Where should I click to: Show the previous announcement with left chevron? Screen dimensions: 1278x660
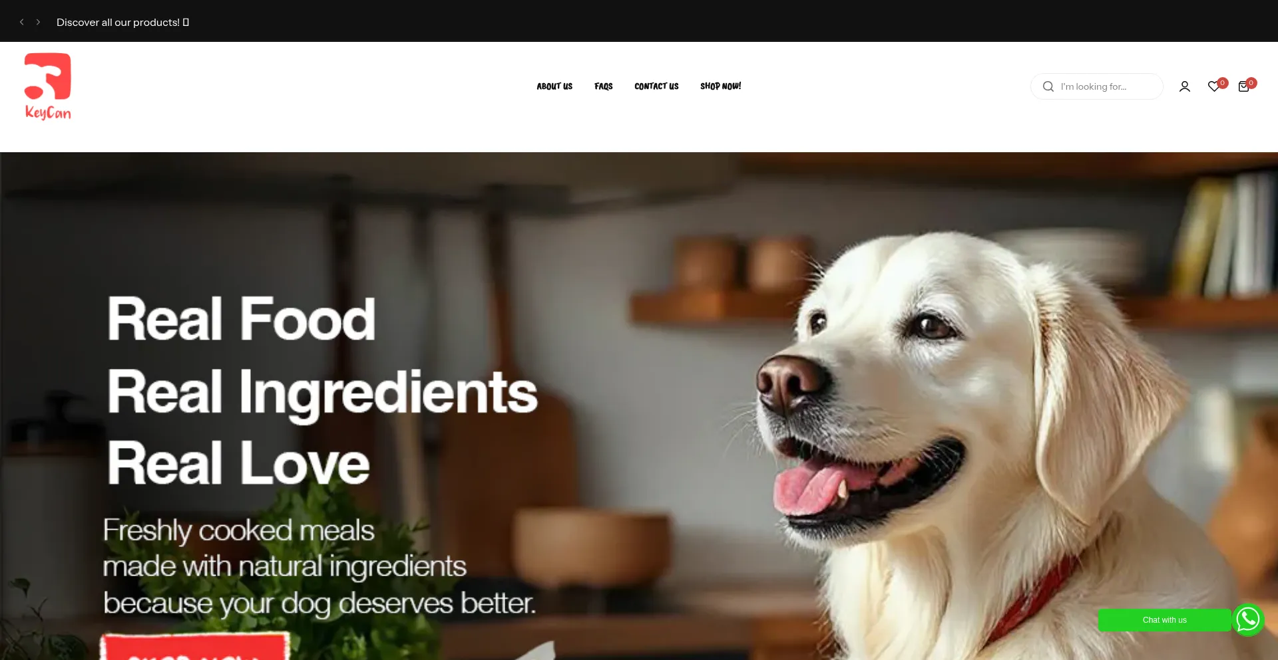(x=21, y=22)
